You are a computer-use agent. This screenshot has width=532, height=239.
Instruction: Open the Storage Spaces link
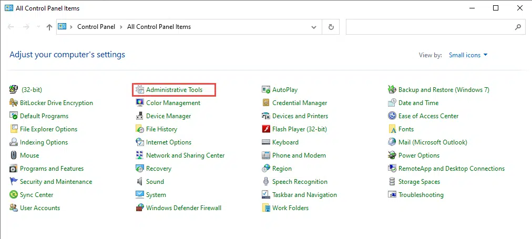[x=419, y=182]
